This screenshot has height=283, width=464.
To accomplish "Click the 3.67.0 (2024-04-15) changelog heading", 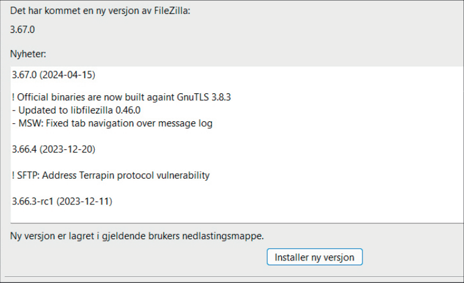I will coord(53,75).
